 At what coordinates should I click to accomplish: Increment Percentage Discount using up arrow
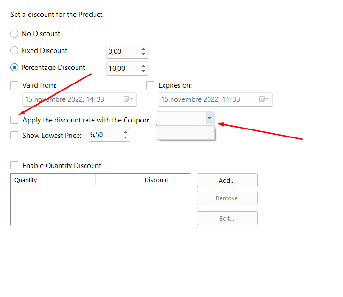coord(143,66)
